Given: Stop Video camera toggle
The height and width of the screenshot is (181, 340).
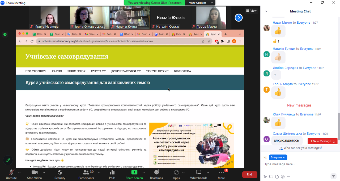Looking at the screenshot, I should [34, 174].
